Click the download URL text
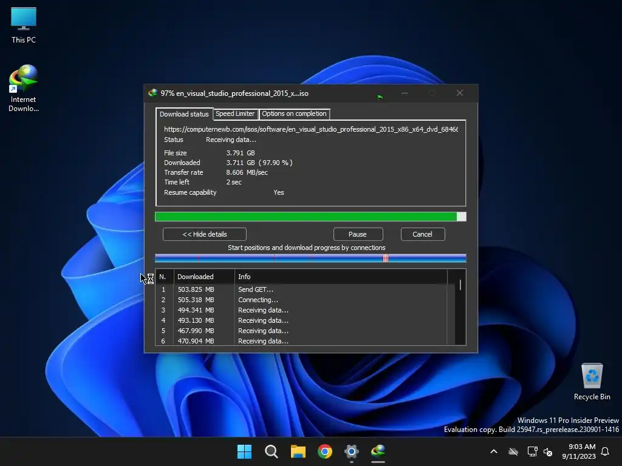Viewport: 622px width, 466px height. pos(311,129)
